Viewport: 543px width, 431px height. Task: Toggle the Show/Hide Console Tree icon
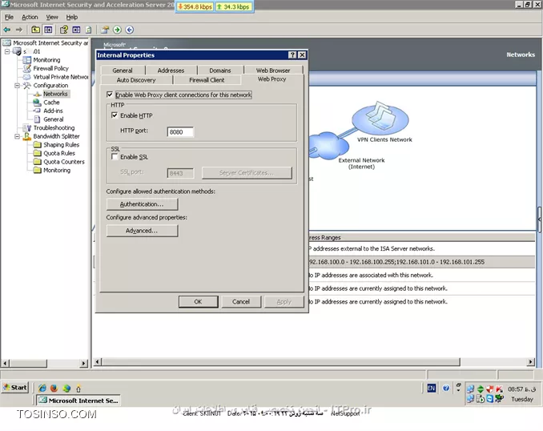tap(48, 30)
